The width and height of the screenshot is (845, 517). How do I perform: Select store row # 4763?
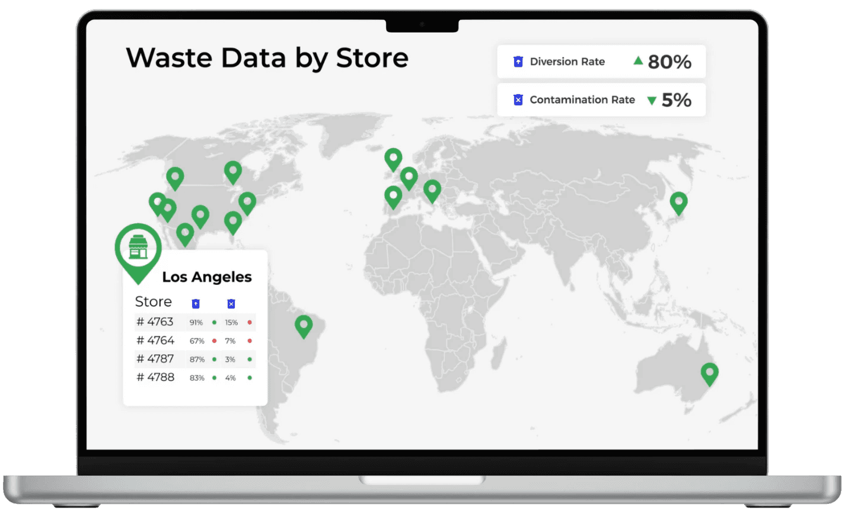(x=195, y=322)
